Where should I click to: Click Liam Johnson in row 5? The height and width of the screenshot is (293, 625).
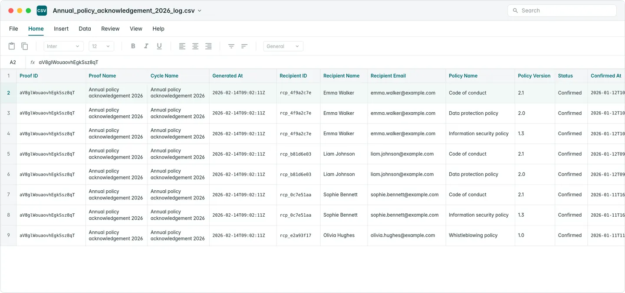tap(344, 154)
